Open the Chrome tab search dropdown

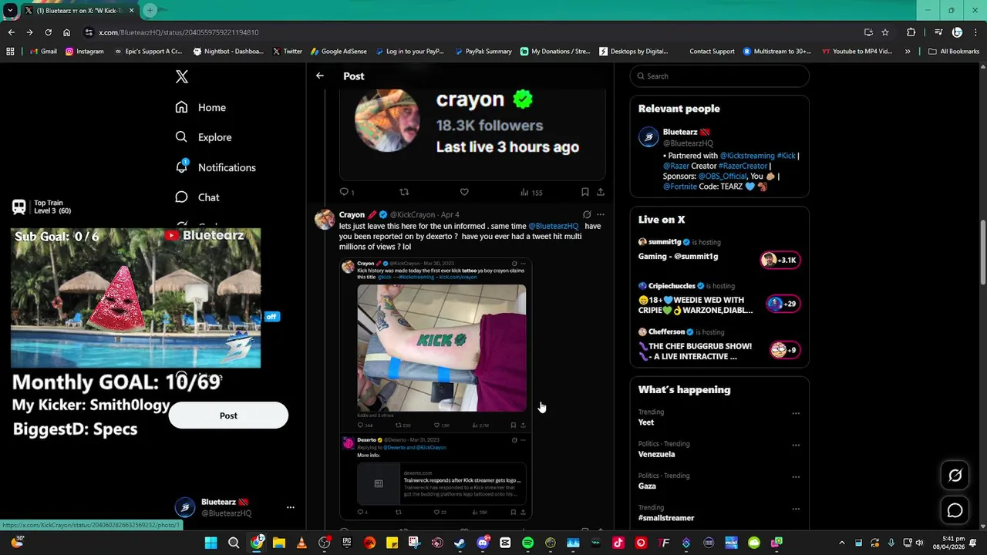point(10,11)
